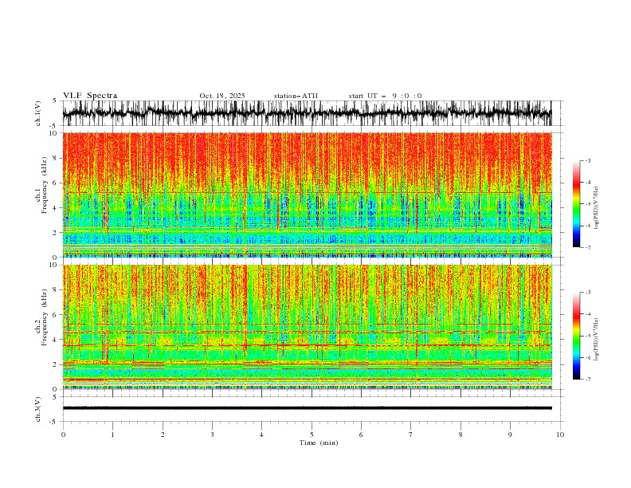Click the "4" kHz tick on ch.1 spectrogram
Viewport: 631px width, 488px height.
point(56,208)
